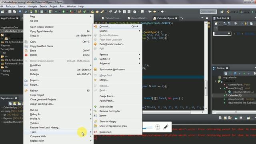Click the red Delete X icon
This screenshot has width=256, height=144.
(x=26, y=55)
